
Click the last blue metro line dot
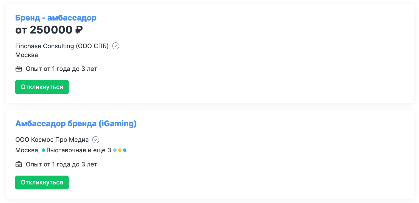125,150
